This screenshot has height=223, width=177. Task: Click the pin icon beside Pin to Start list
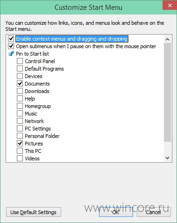point(11,54)
